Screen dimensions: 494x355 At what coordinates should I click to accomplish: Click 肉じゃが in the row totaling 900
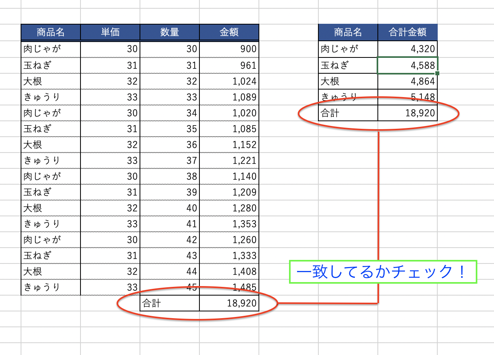click(x=51, y=50)
